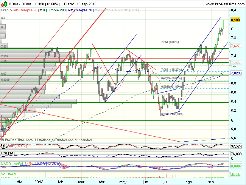
Task: Click the 7,25 horizontal level label
Action: pos(4,61)
